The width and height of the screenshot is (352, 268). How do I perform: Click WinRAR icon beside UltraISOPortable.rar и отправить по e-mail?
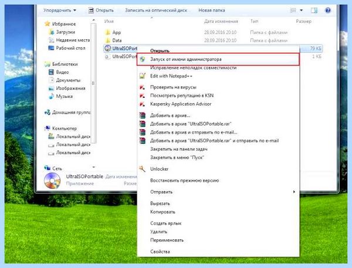pos(143,141)
